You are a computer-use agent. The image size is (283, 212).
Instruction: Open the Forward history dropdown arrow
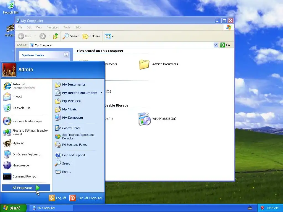pos(49,36)
